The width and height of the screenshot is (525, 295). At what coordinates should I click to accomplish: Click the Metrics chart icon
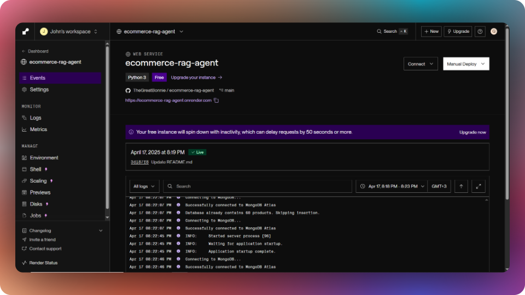click(24, 129)
